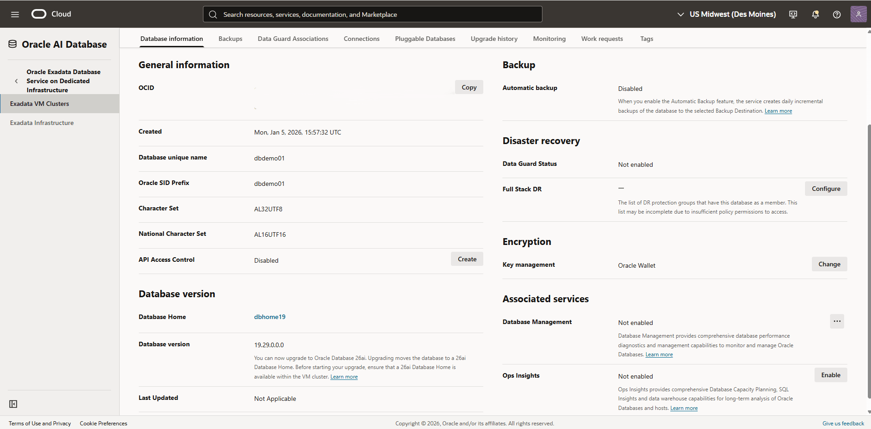
Task: Open the dbhome19 Database Home link
Action: (x=269, y=317)
